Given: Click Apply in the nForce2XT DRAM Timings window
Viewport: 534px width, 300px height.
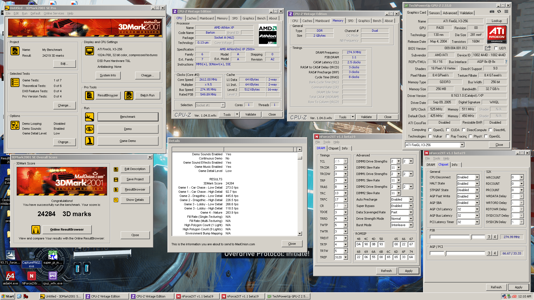Looking at the screenshot, I should coord(409,271).
